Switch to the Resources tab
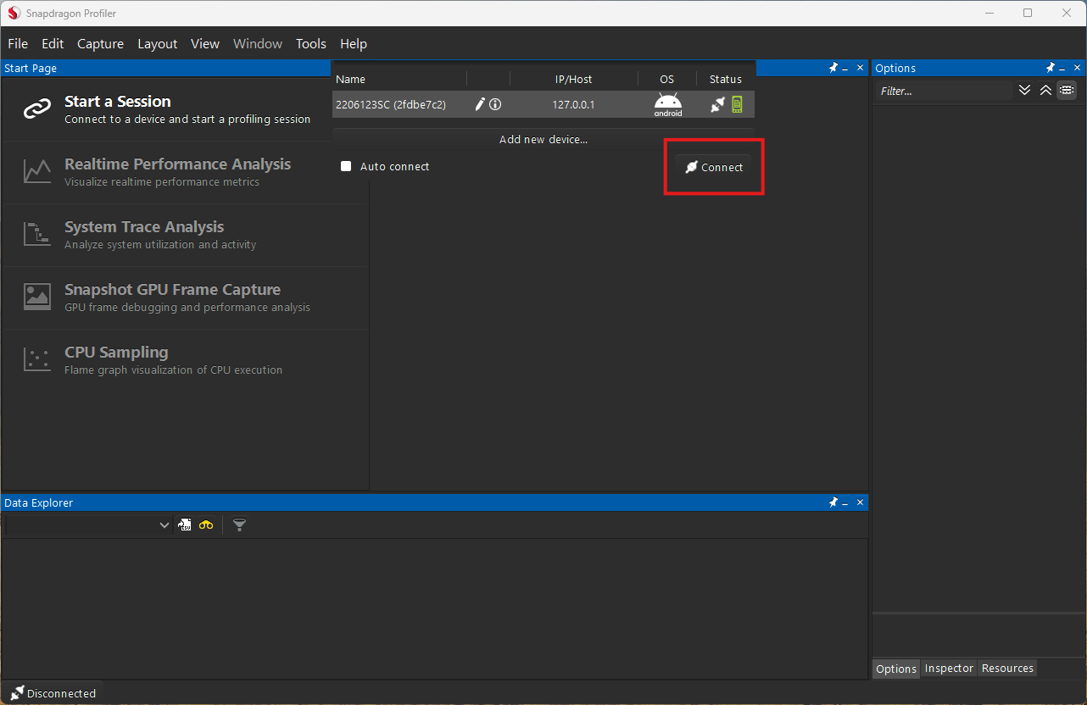 coord(1007,669)
